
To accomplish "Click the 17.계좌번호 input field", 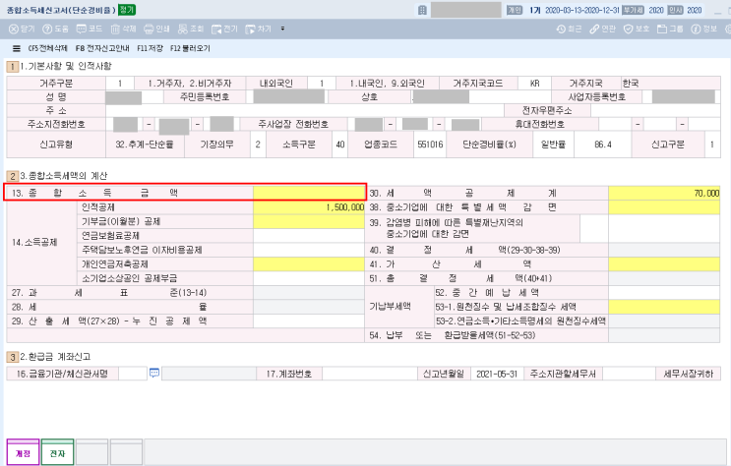I will (370, 374).
